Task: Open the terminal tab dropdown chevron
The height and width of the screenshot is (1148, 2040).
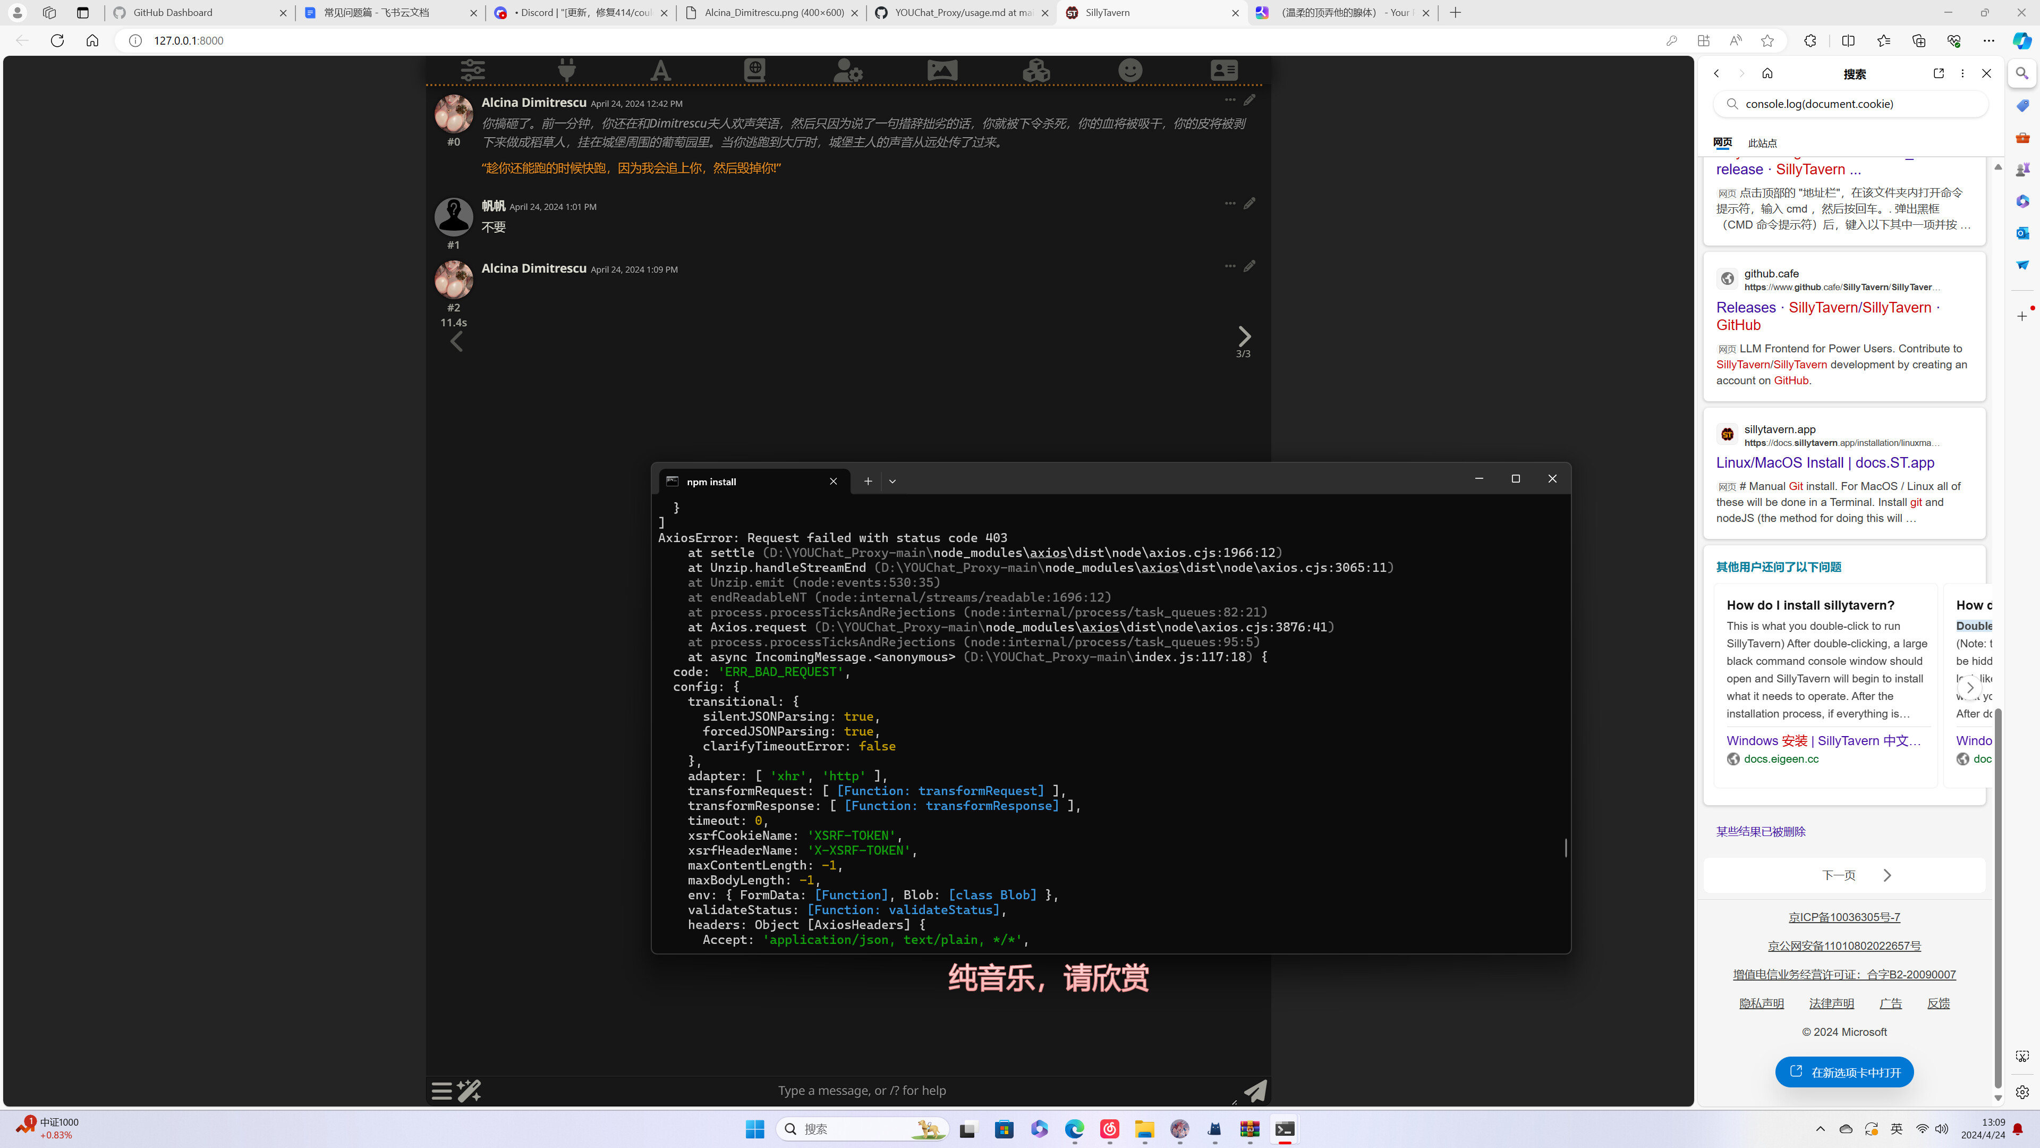Action: (x=892, y=481)
